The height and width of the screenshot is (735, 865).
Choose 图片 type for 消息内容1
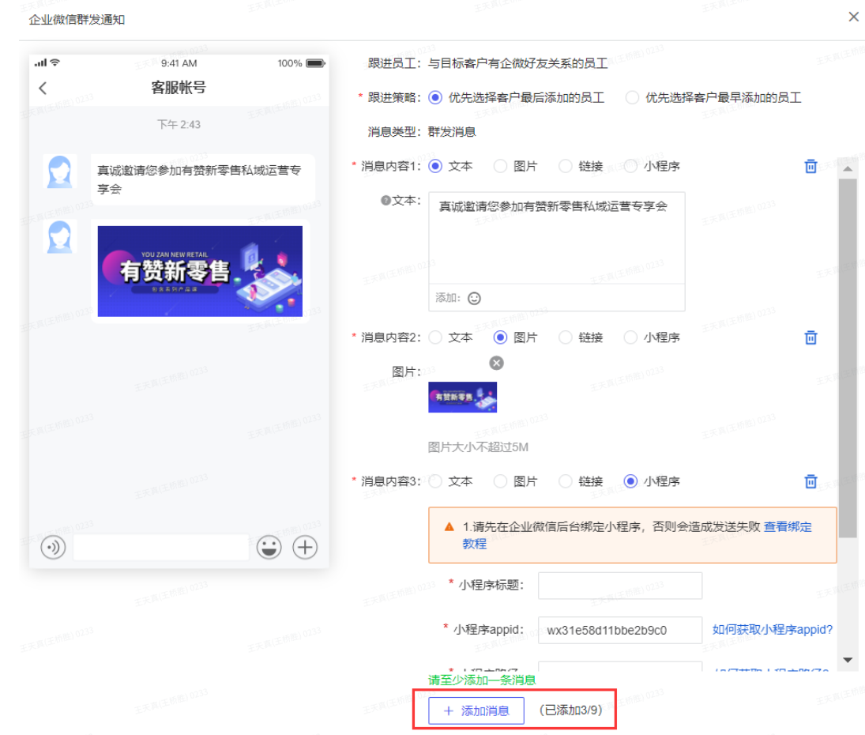pos(500,166)
